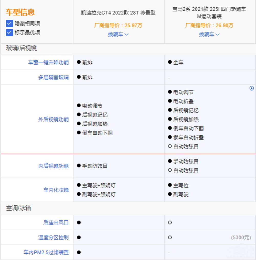Click the 内后视镜功能 row label
The image size is (256, 260).
point(54,166)
